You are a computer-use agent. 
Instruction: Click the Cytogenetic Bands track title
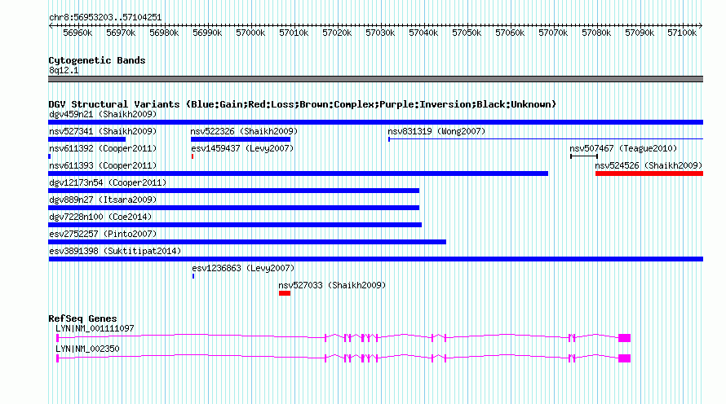tap(97, 60)
